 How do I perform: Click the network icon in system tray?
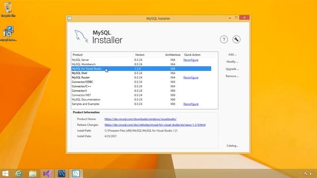(306, 174)
